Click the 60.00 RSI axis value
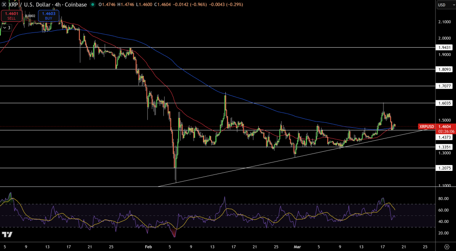 coord(444,210)
